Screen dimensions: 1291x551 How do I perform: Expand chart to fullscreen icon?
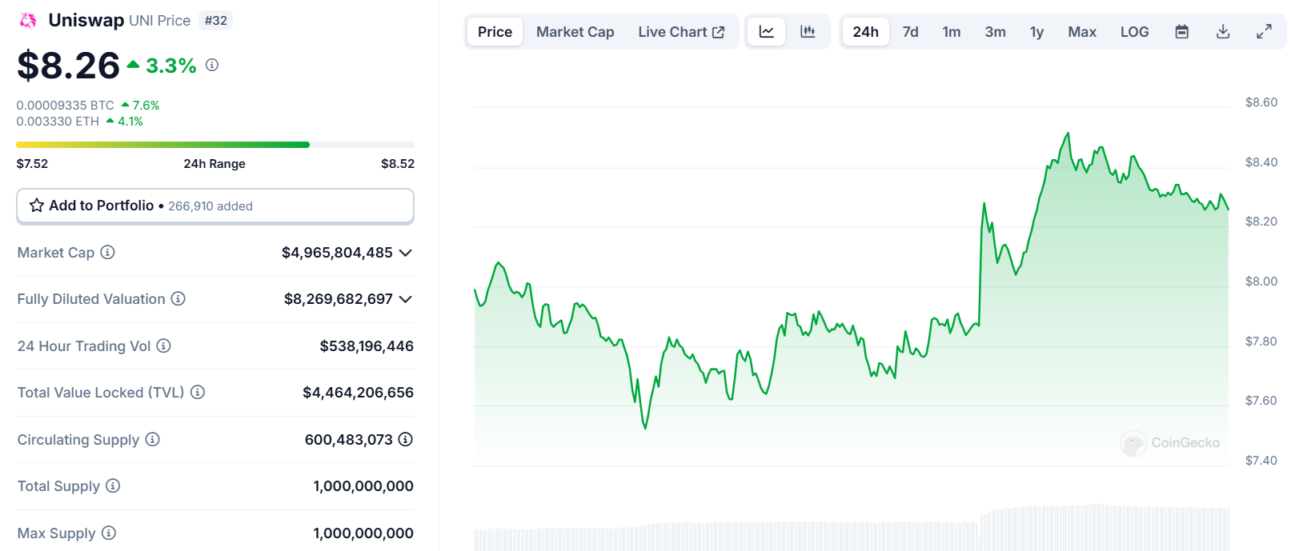(1265, 32)
